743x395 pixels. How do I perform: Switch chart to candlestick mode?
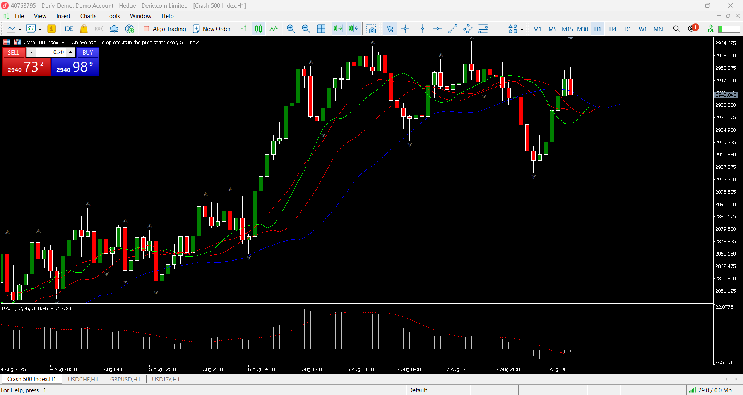click(x=259, y=29)
